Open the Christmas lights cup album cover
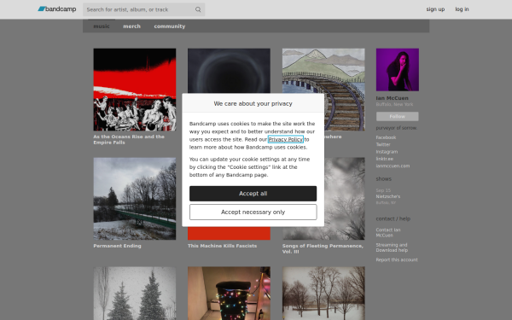The width and height of the screenshot is (512, 320). click(x=229, y=294)
